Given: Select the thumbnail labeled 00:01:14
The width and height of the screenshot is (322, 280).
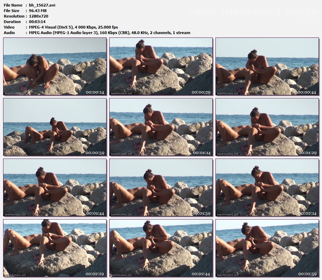Looking at the screenshot, I should [161, 127].
